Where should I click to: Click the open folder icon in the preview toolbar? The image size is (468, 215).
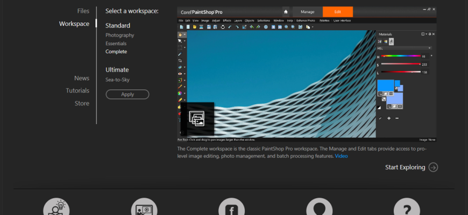[195, 27]
